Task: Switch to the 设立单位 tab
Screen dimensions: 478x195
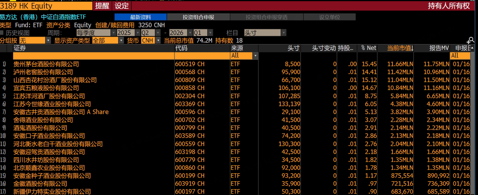Action: coord(330,17)
